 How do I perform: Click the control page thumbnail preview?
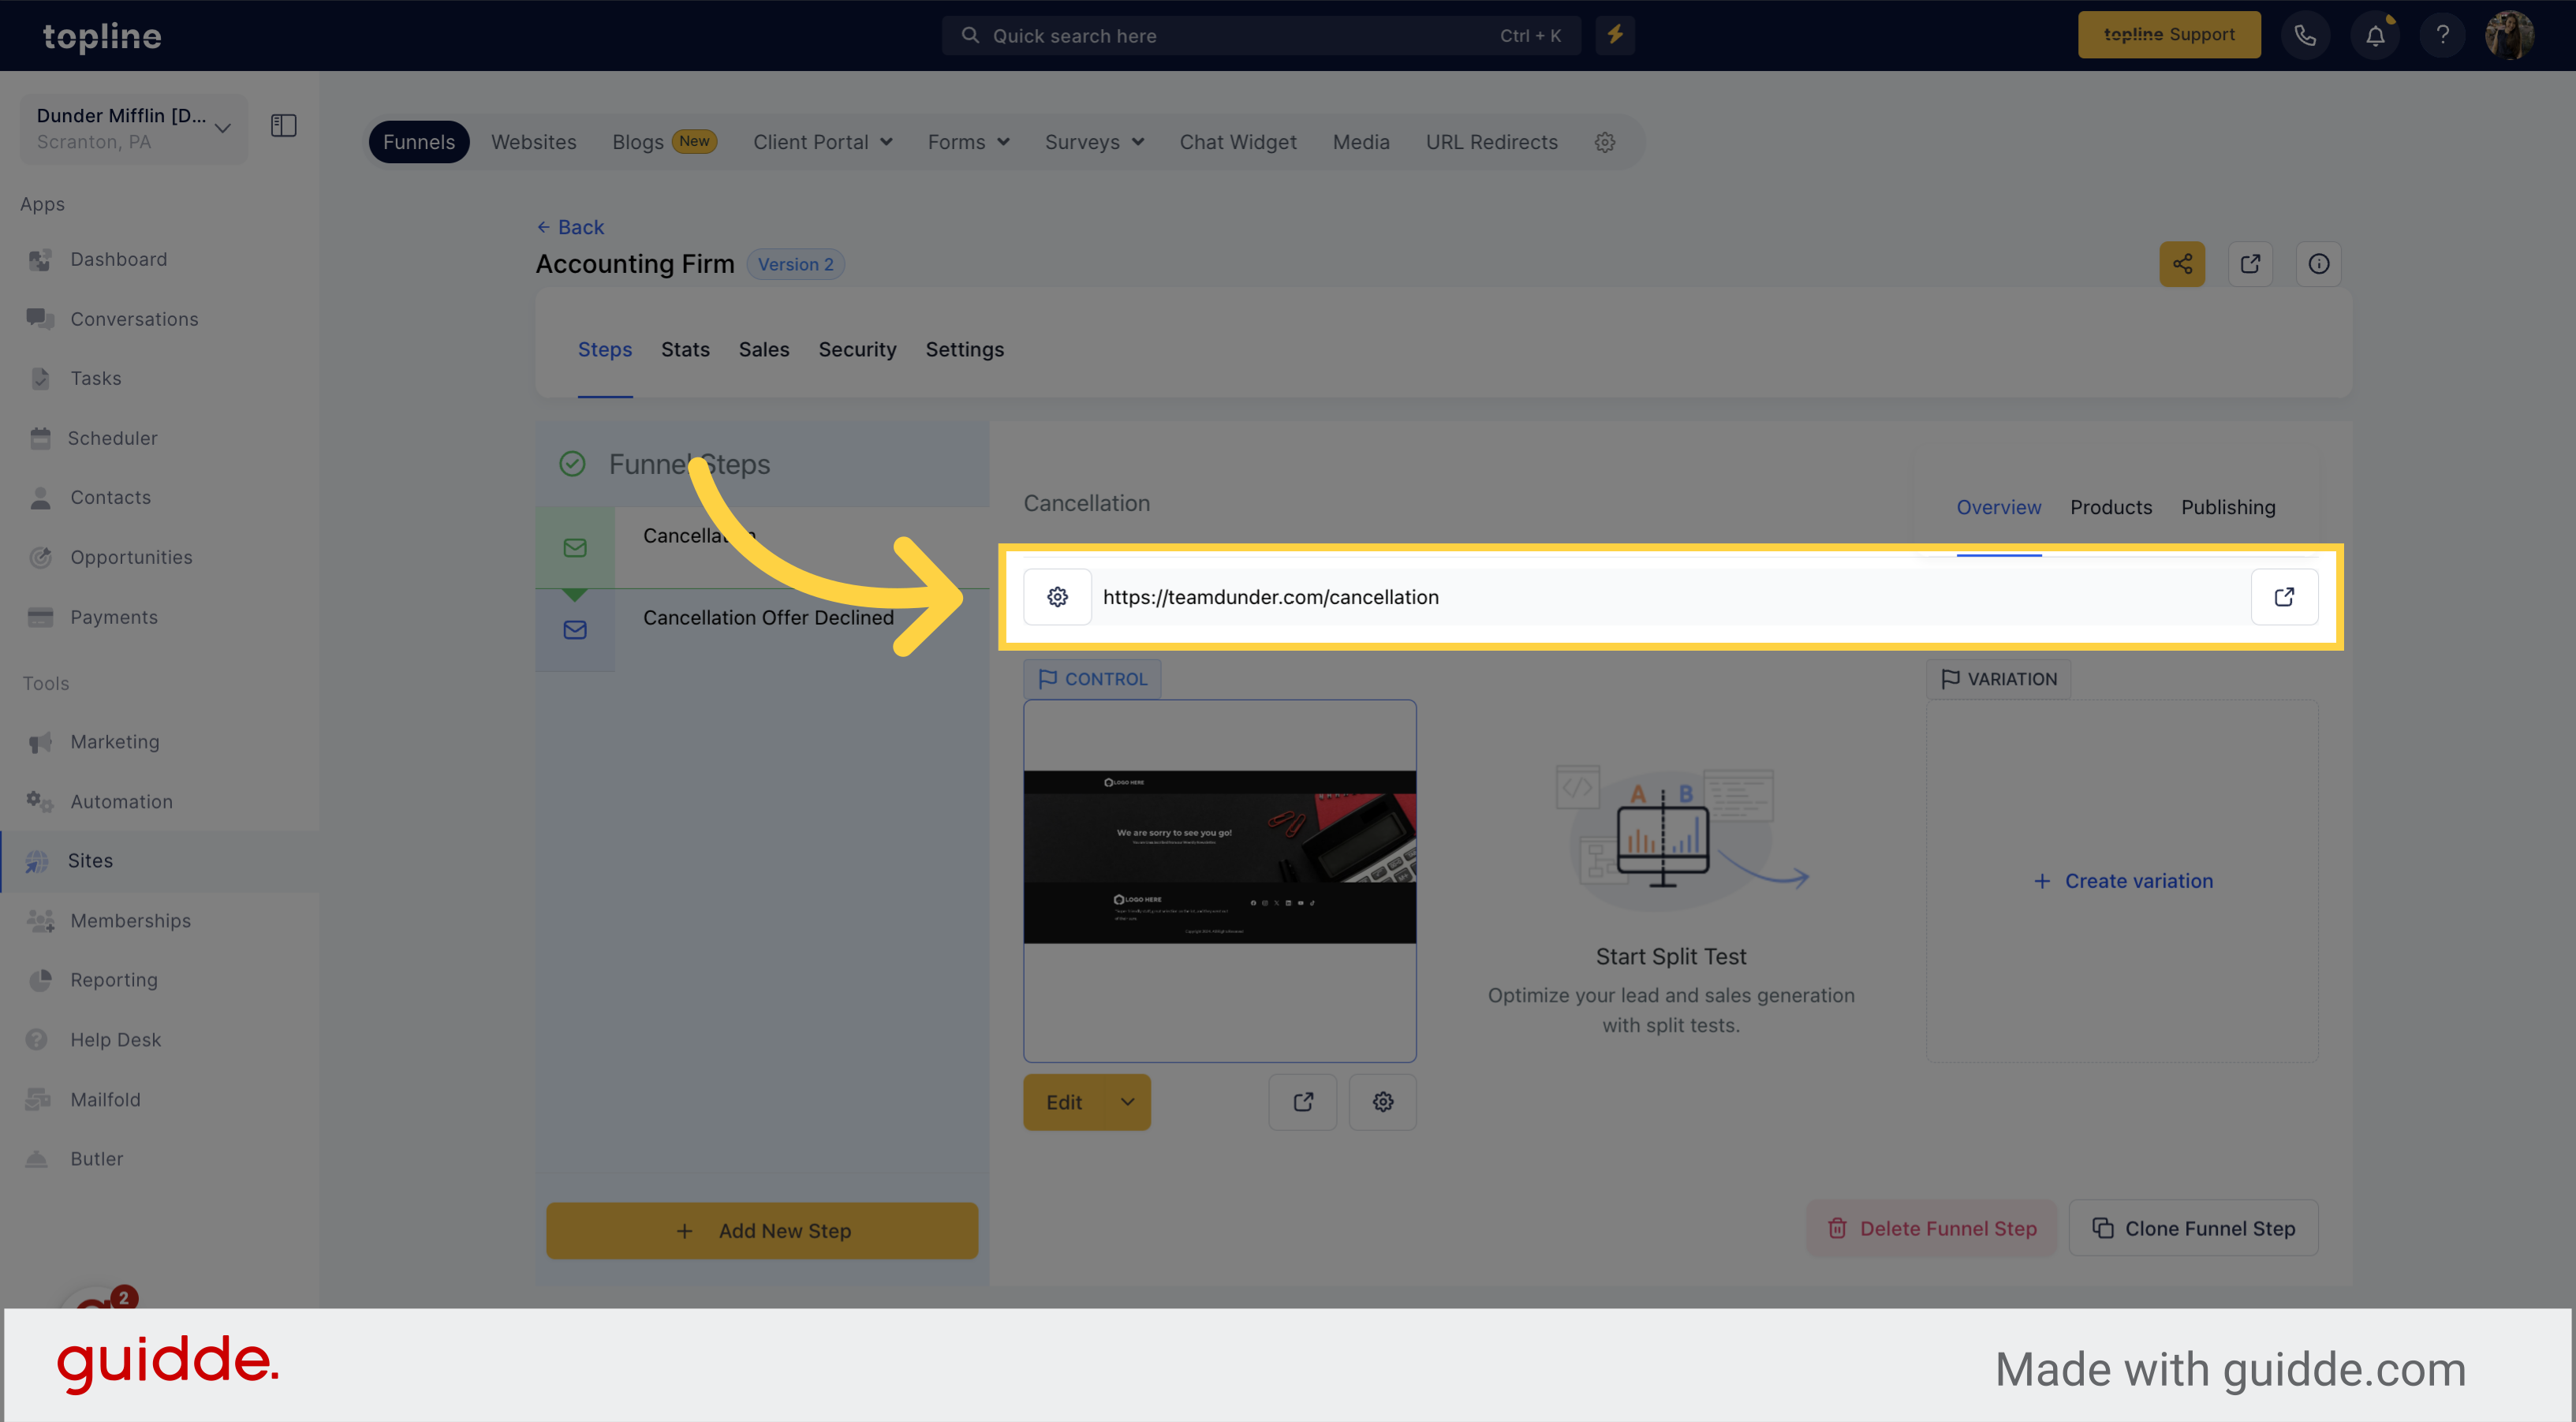1220,880
